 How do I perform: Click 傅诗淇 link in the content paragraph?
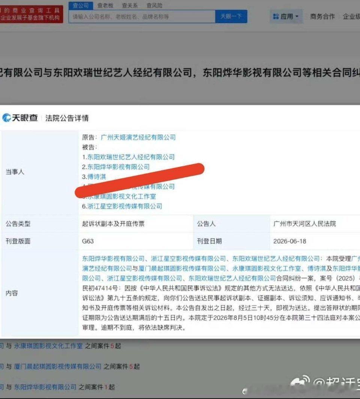click(316, 268)
